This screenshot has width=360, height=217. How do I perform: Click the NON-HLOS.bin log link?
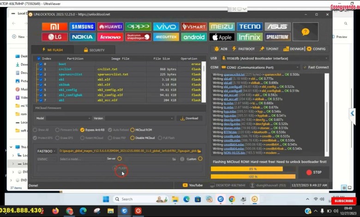coord(234,153)
